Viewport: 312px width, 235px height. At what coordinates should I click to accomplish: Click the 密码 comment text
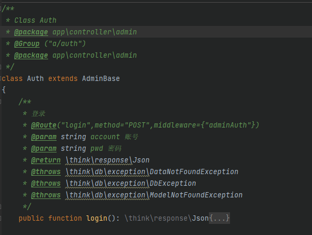[x=115, y=148]
